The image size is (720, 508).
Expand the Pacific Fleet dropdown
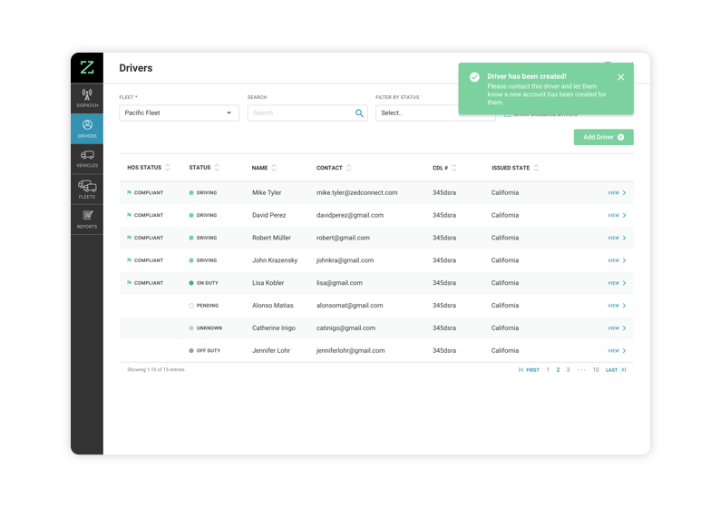tap(179, 113)
